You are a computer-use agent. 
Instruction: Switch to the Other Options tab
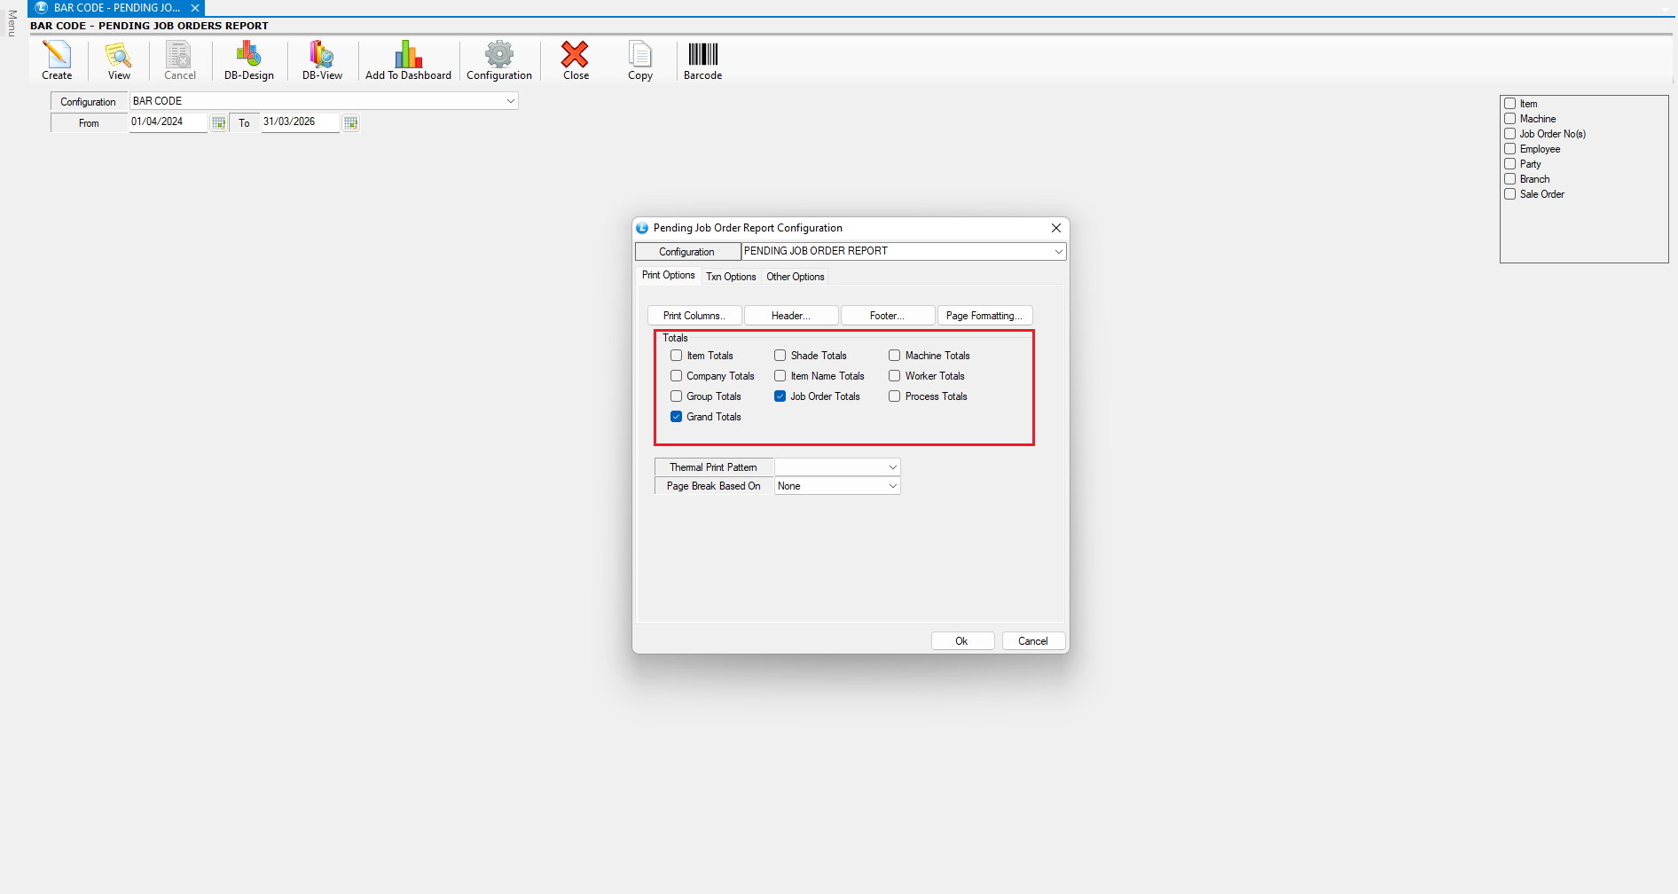795,277
